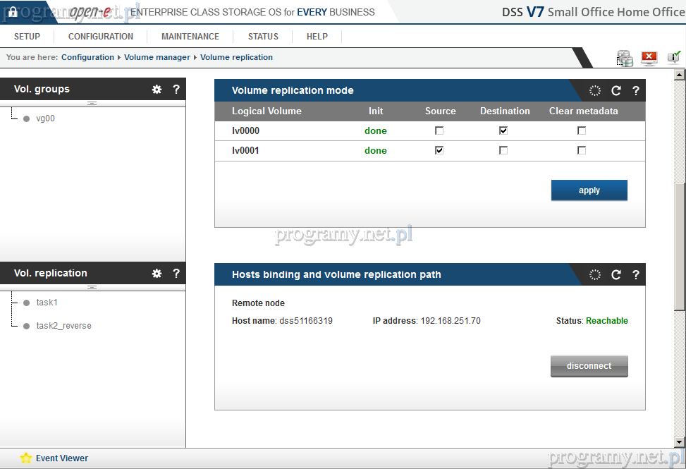The height and width of the screenshot is (469, 686).
Task: Open Vol. groups settings gear
Action: click(x=157, y=90)
